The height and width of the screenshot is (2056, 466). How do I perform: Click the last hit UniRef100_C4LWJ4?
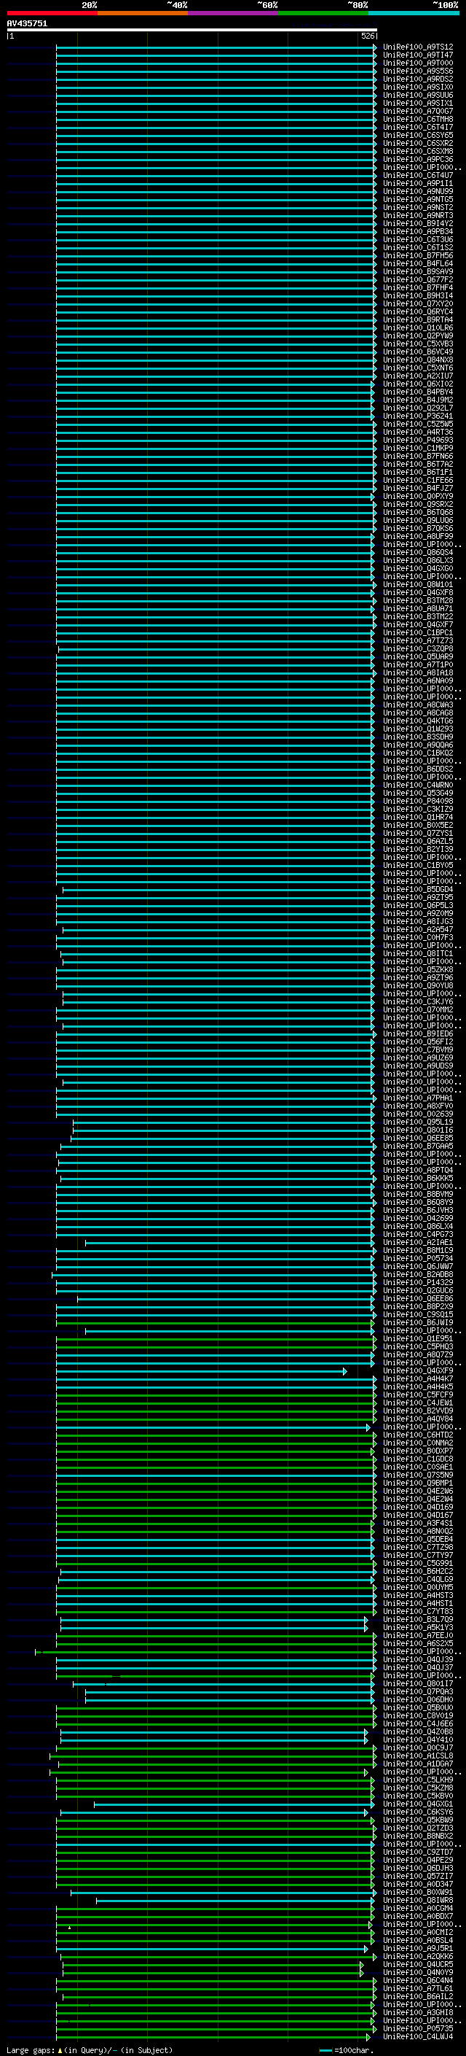click(x=418, y=2036)
